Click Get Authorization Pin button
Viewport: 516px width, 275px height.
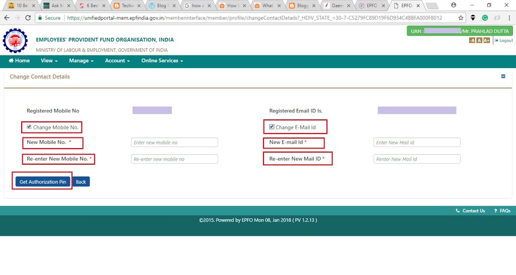click(43, 182)
